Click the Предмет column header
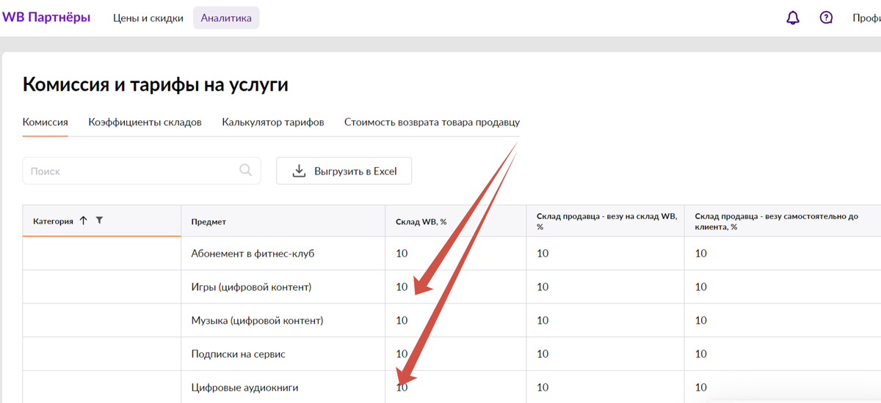Image resolution: width=881 pixels, height=403 pixels. 283,221
